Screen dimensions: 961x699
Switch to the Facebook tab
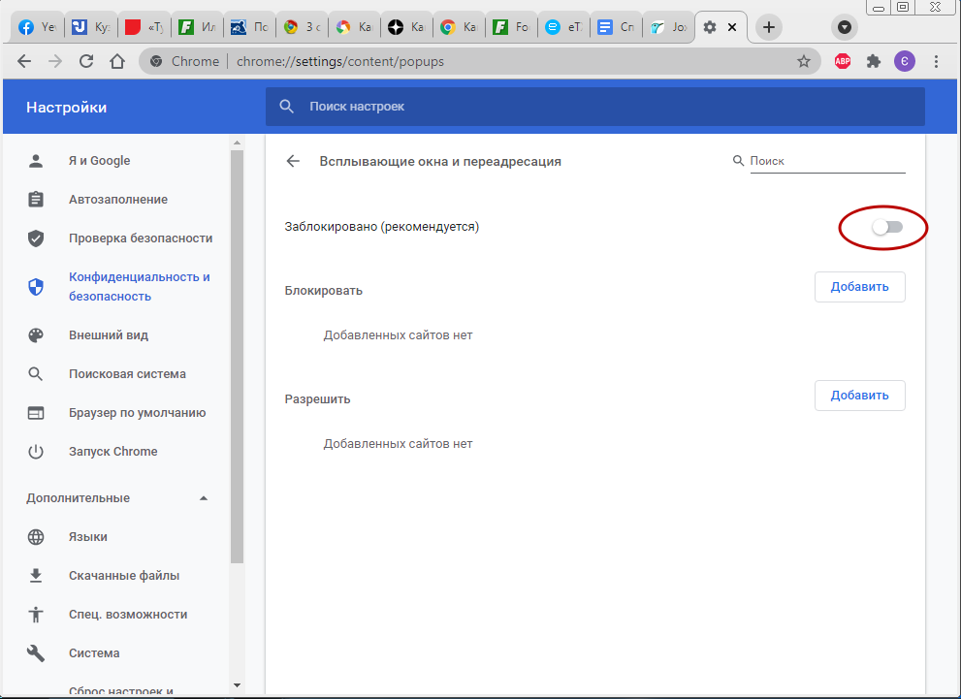click(x=37, y=27)
